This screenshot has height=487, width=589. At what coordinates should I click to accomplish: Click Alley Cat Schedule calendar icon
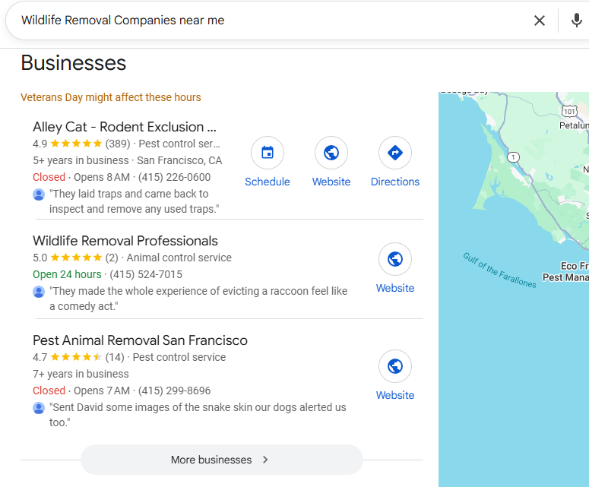click(268, 153)
